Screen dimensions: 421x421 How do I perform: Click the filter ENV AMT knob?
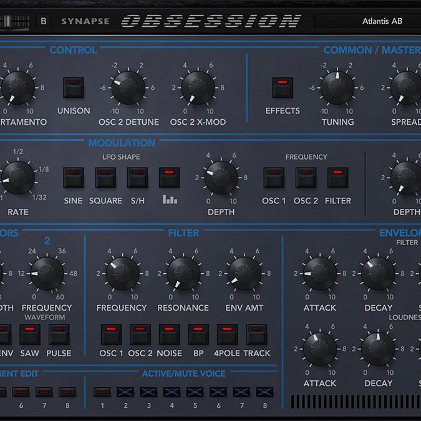pyautogui.click(x=244, y=274)
